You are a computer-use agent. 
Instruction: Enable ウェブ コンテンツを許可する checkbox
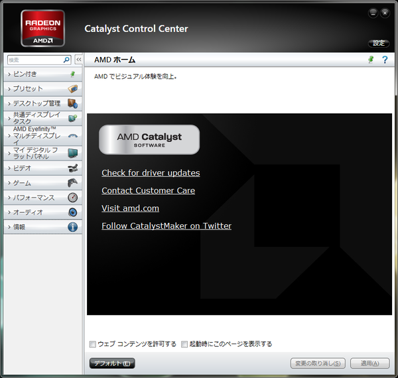coord(93,344)
